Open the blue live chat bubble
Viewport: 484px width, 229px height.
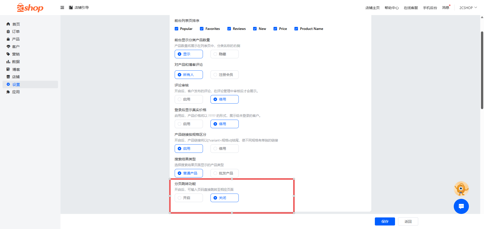(461, 206)
